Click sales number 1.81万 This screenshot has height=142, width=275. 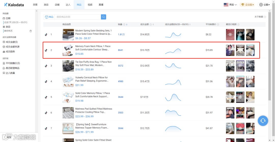point(121,35)
